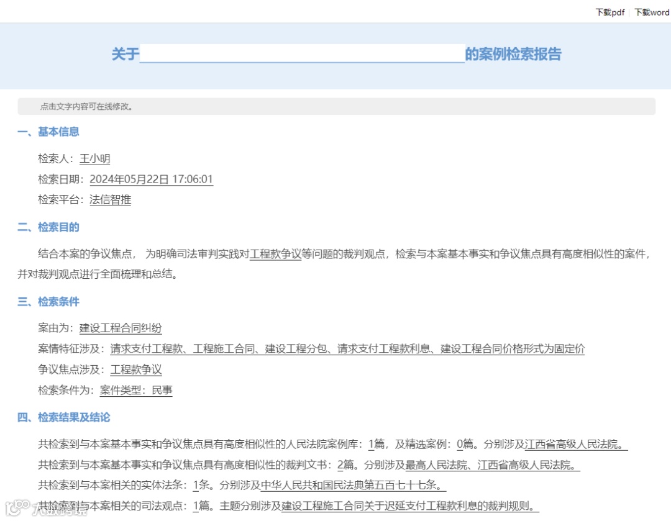Select heading 二、检索目的
The height and width of the screenshot is (521, 671).
pos(48,227)
